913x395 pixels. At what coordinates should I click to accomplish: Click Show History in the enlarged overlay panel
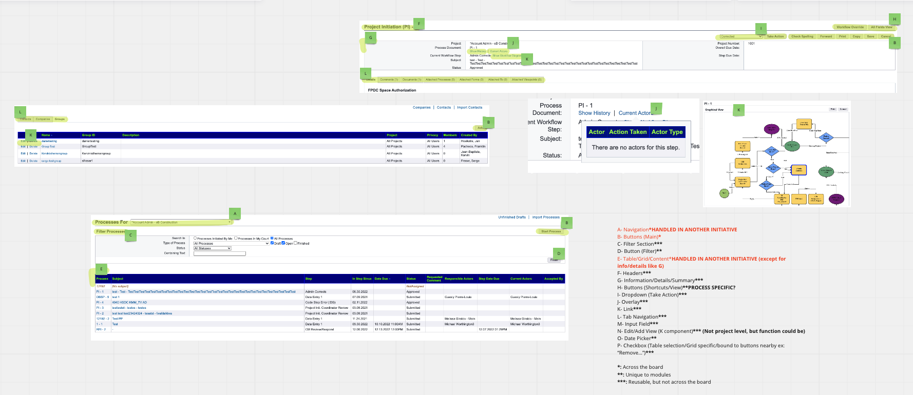tap(594, 113)
